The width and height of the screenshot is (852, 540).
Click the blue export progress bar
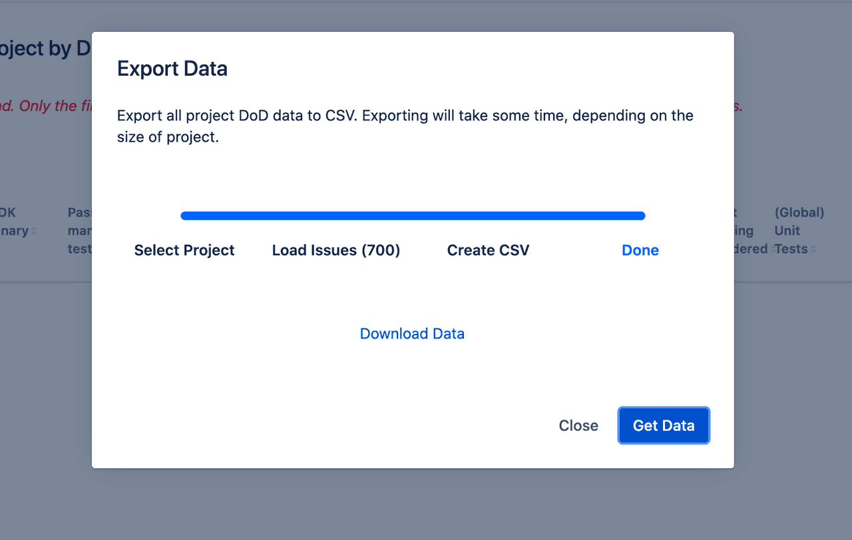click(413, 215)
